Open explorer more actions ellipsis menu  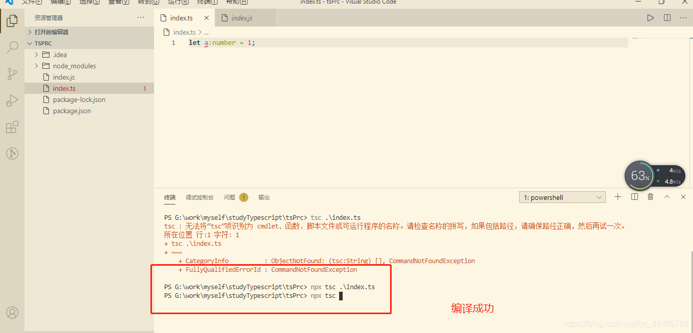tap(141, 18)
